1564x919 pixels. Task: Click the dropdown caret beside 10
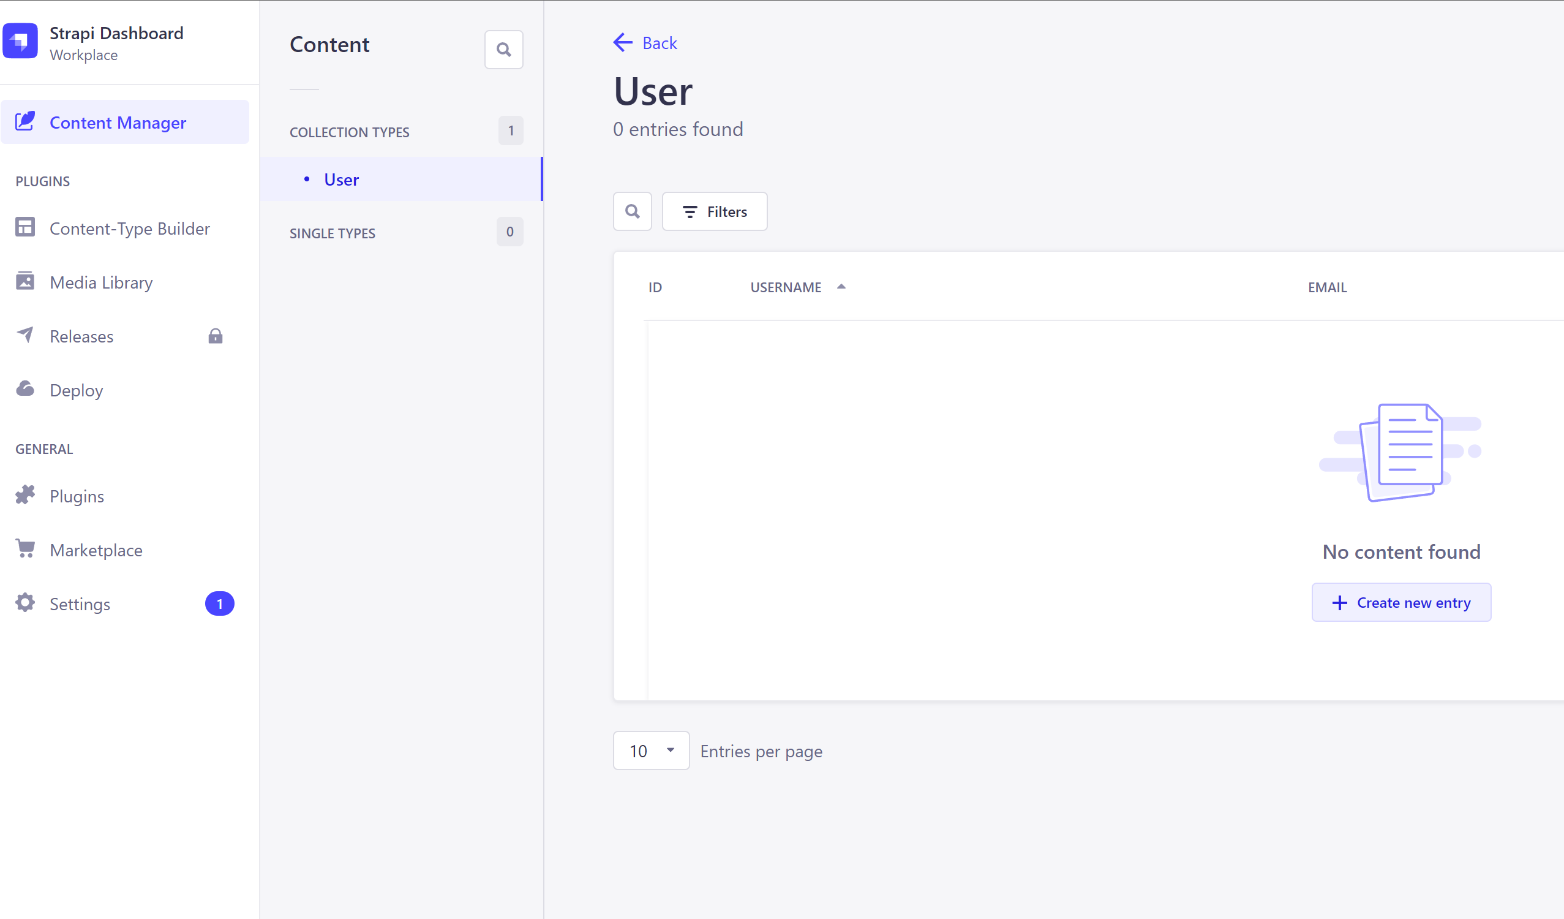pos(671,750)
